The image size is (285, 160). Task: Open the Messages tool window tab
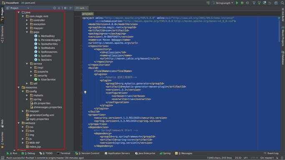184,153
